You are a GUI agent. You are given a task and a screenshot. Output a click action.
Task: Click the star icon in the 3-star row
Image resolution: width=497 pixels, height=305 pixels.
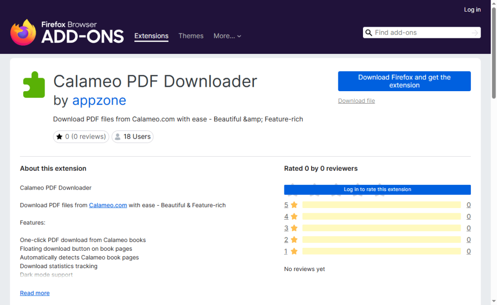pos(294,228)
